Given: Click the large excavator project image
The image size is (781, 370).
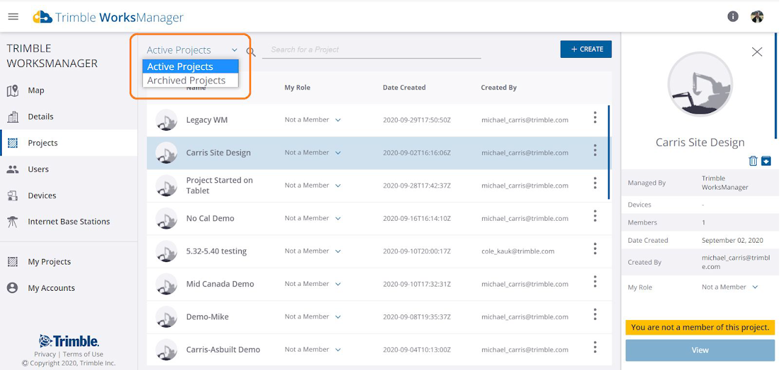Looking at the screenshot, I should [700, 84].
